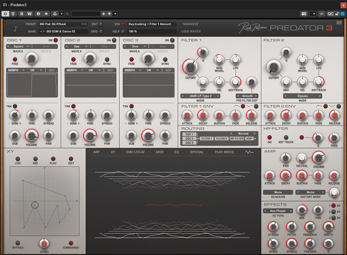Click OSC 1 ADV button

52,70
